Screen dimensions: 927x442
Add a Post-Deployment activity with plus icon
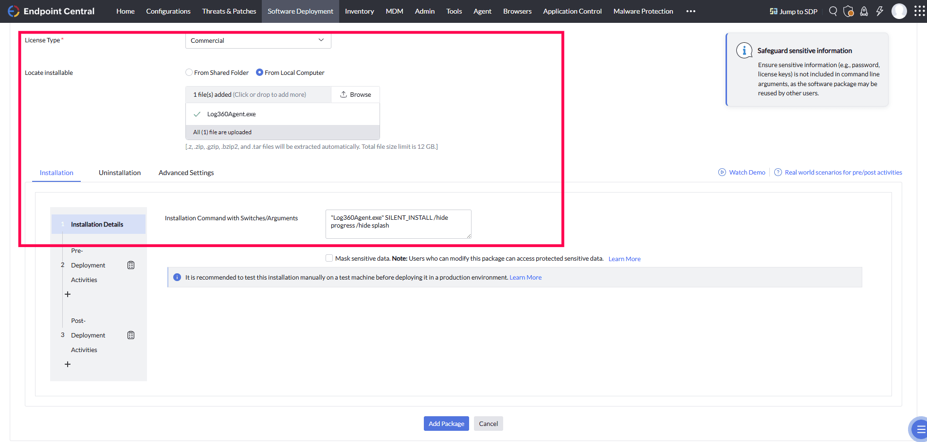(68, 364)
